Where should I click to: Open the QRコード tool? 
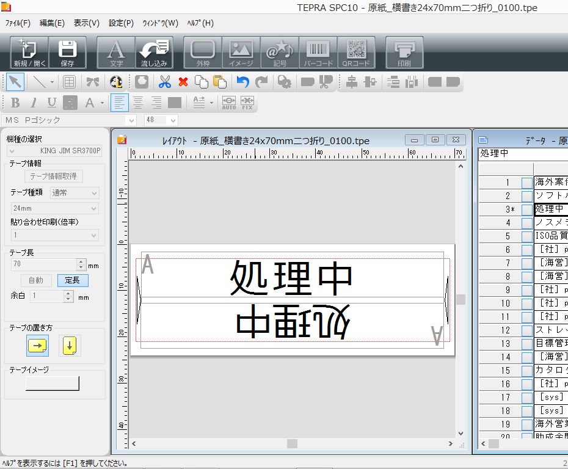[356, 53]
